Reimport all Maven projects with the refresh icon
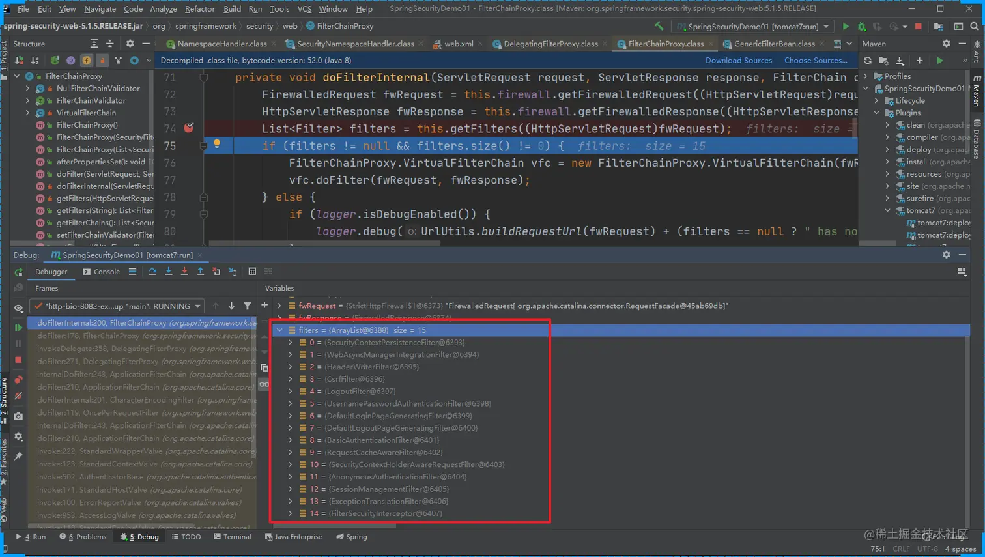The width and height of the screenshot is (985, 557). tap(868, 61)
